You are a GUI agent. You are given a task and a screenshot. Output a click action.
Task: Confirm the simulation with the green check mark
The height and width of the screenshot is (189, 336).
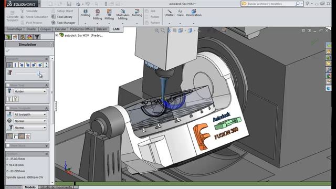tap(8, 51)
